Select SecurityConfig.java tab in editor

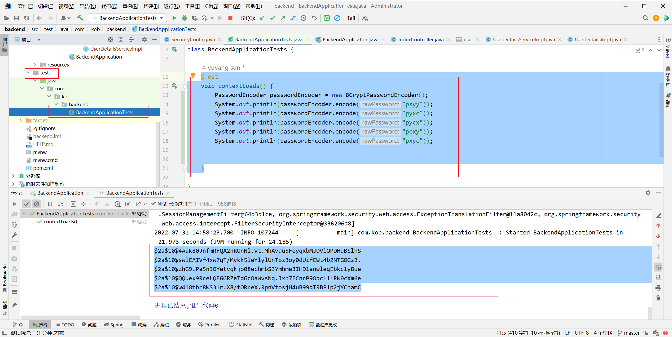pos(193,39)
